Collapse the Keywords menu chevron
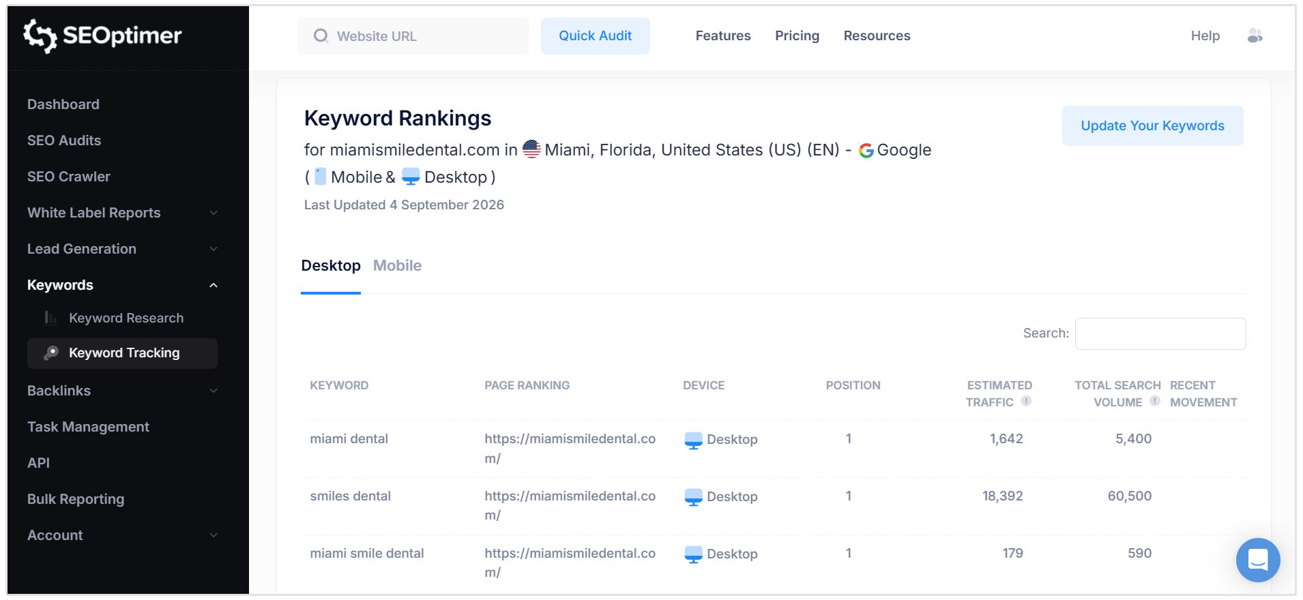This screenshot has height=600, width=1303. [214, 285]
